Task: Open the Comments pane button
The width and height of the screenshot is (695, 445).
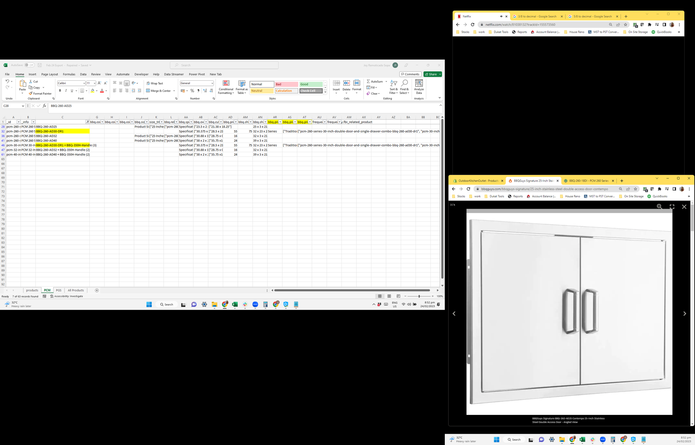Action: point(410,74)
